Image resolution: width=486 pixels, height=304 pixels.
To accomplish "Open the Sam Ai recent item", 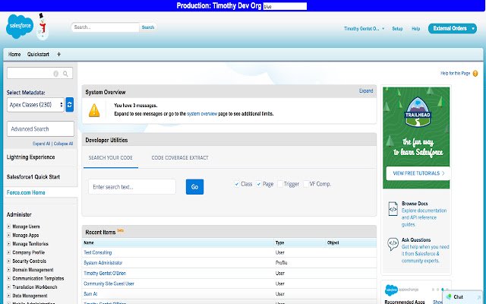I will [90, 294].
